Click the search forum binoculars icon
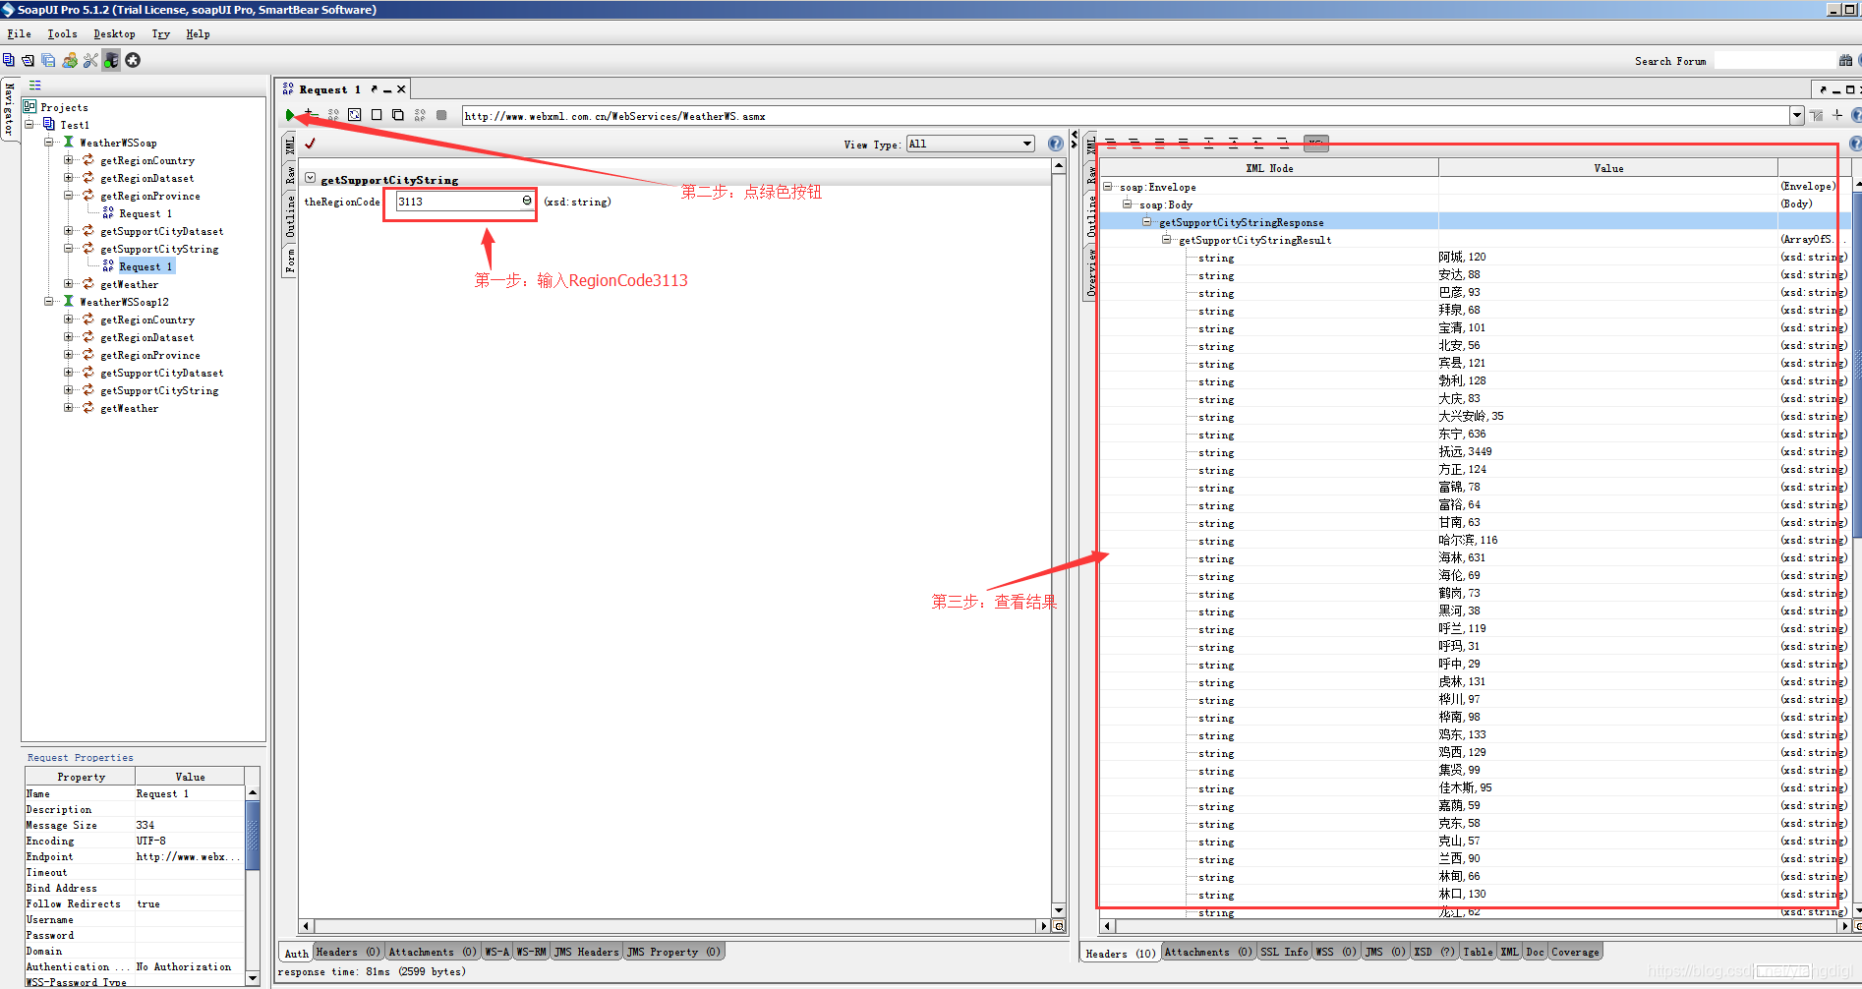Screen dimensions: 1862x989 (1845, 60)
